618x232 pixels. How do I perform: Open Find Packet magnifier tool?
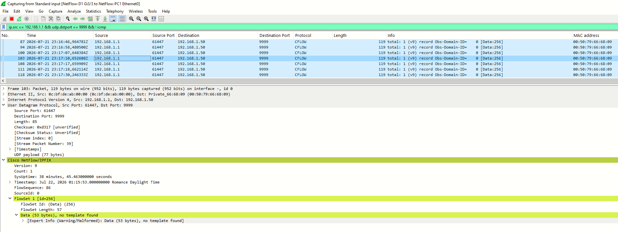coord(68,19)
